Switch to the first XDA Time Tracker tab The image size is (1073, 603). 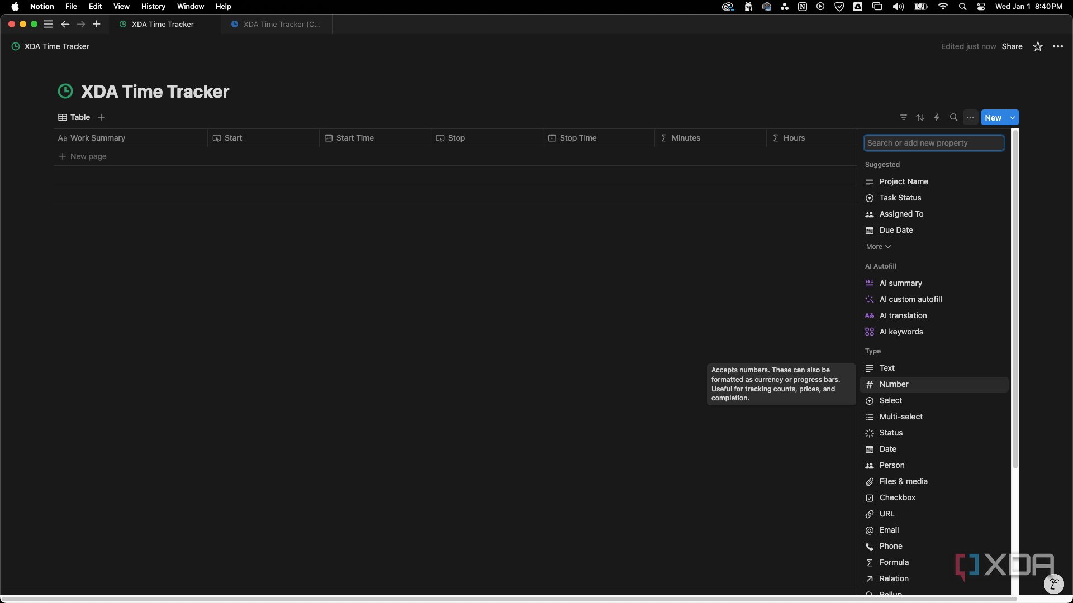pos(165,24)
